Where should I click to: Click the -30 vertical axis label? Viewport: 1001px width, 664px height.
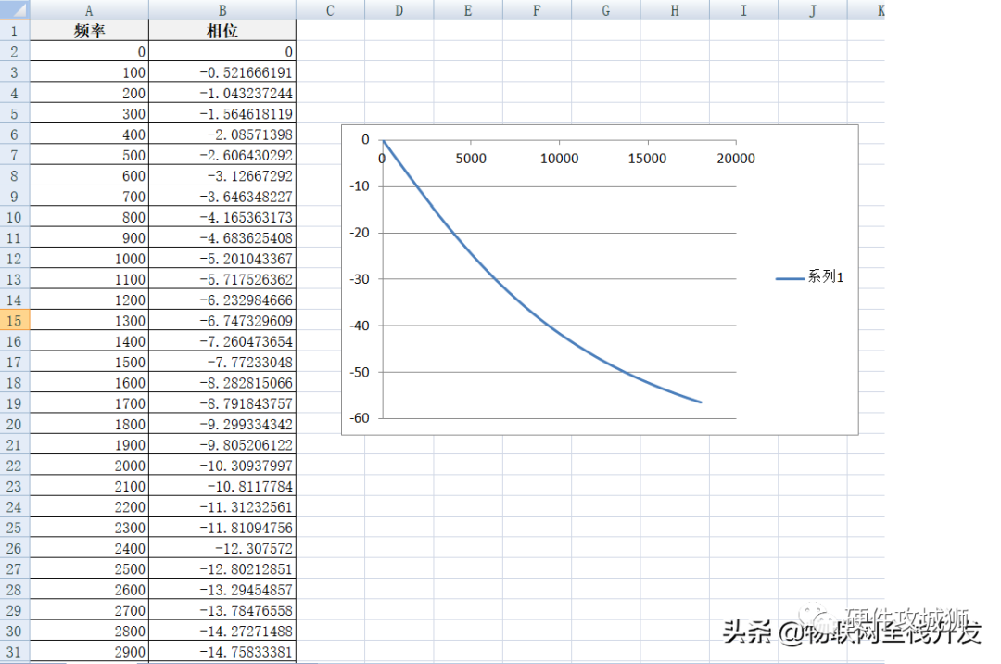tap(360, 279)
